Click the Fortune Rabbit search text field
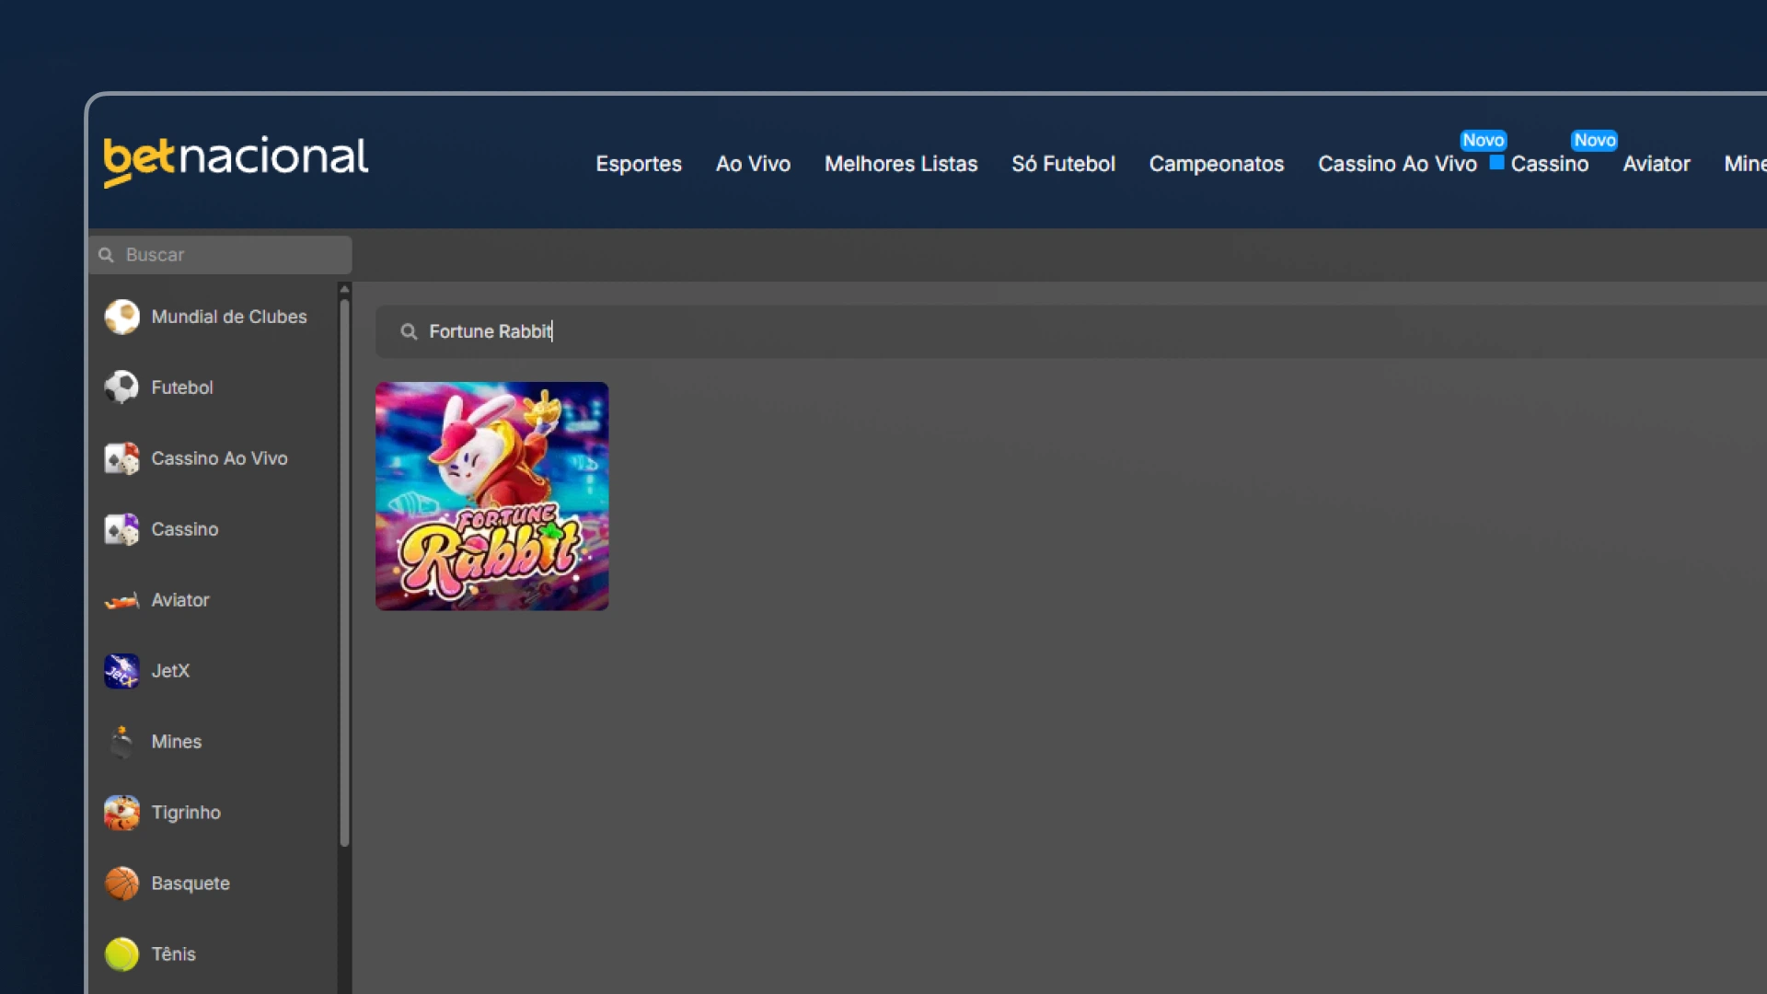This screenshot has width=1767, height=994. click(1071, 331)
